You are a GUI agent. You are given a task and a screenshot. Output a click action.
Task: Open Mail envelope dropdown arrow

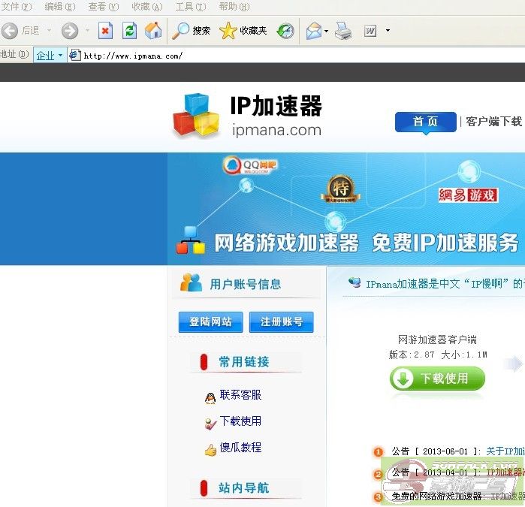click(x=327, y=32)
